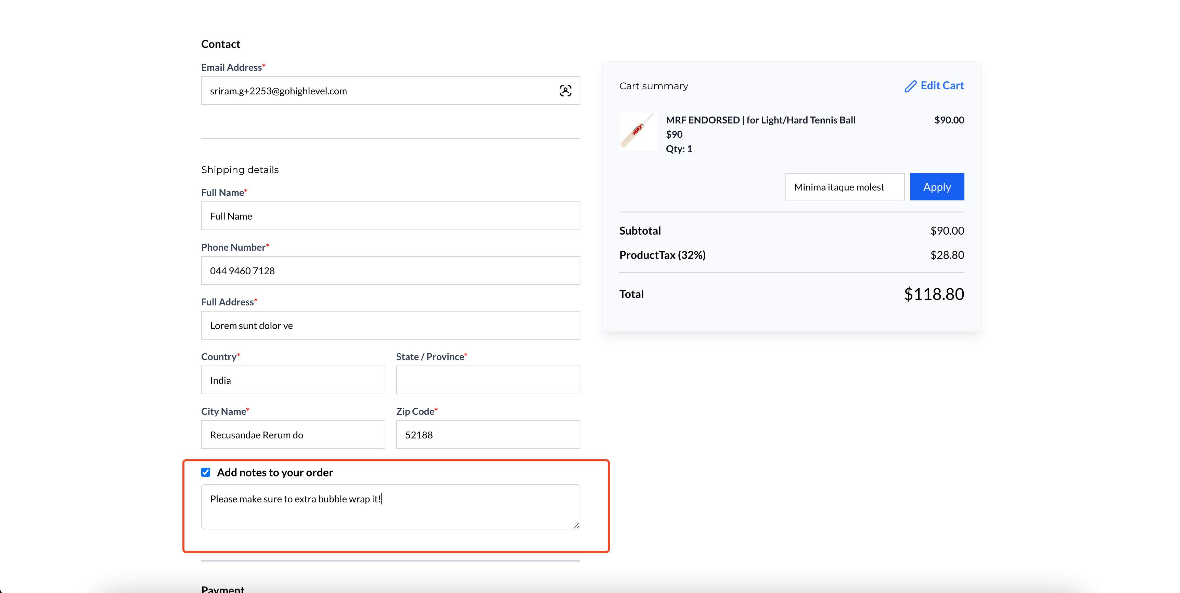Image resolution: width=1180 pixels, height=593 pixels.
Task: Click the City Name input
Action: 293,435
